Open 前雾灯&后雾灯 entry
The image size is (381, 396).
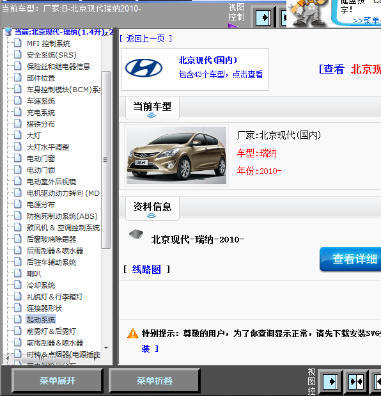tap(52, 331)
